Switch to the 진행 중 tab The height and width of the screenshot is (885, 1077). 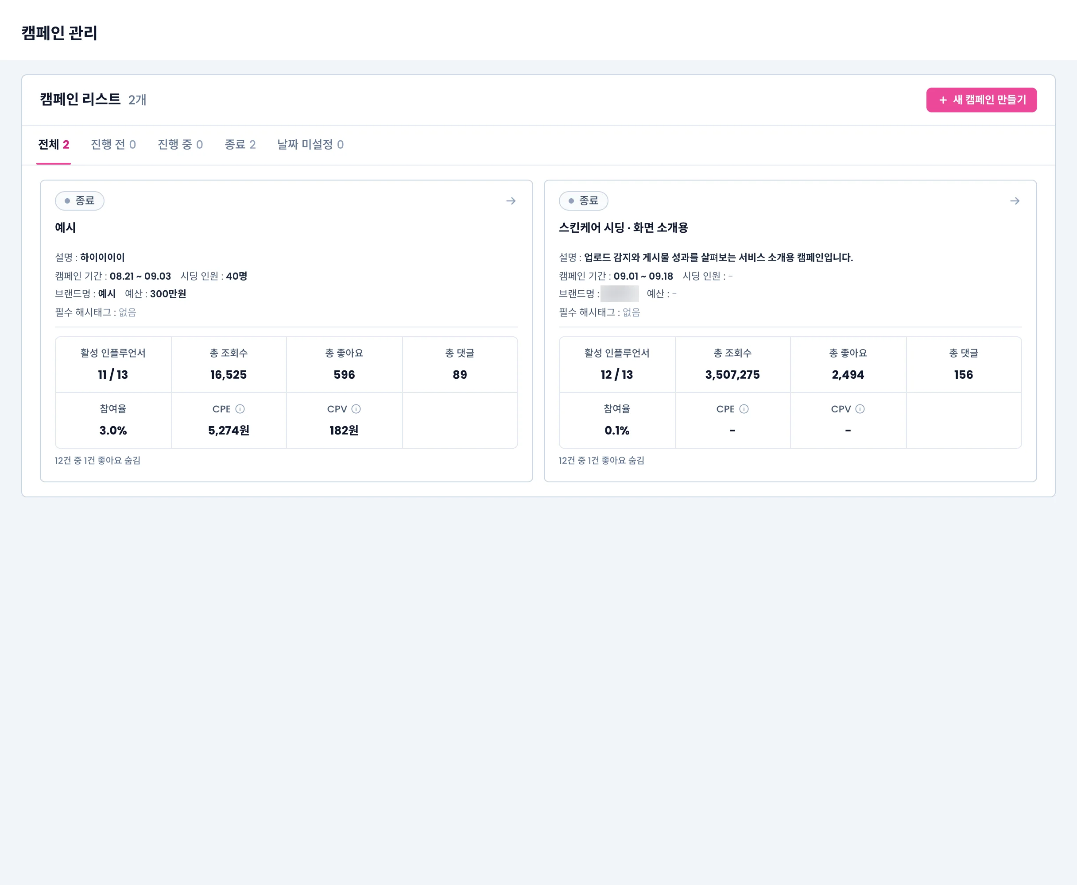pos(180,145)
